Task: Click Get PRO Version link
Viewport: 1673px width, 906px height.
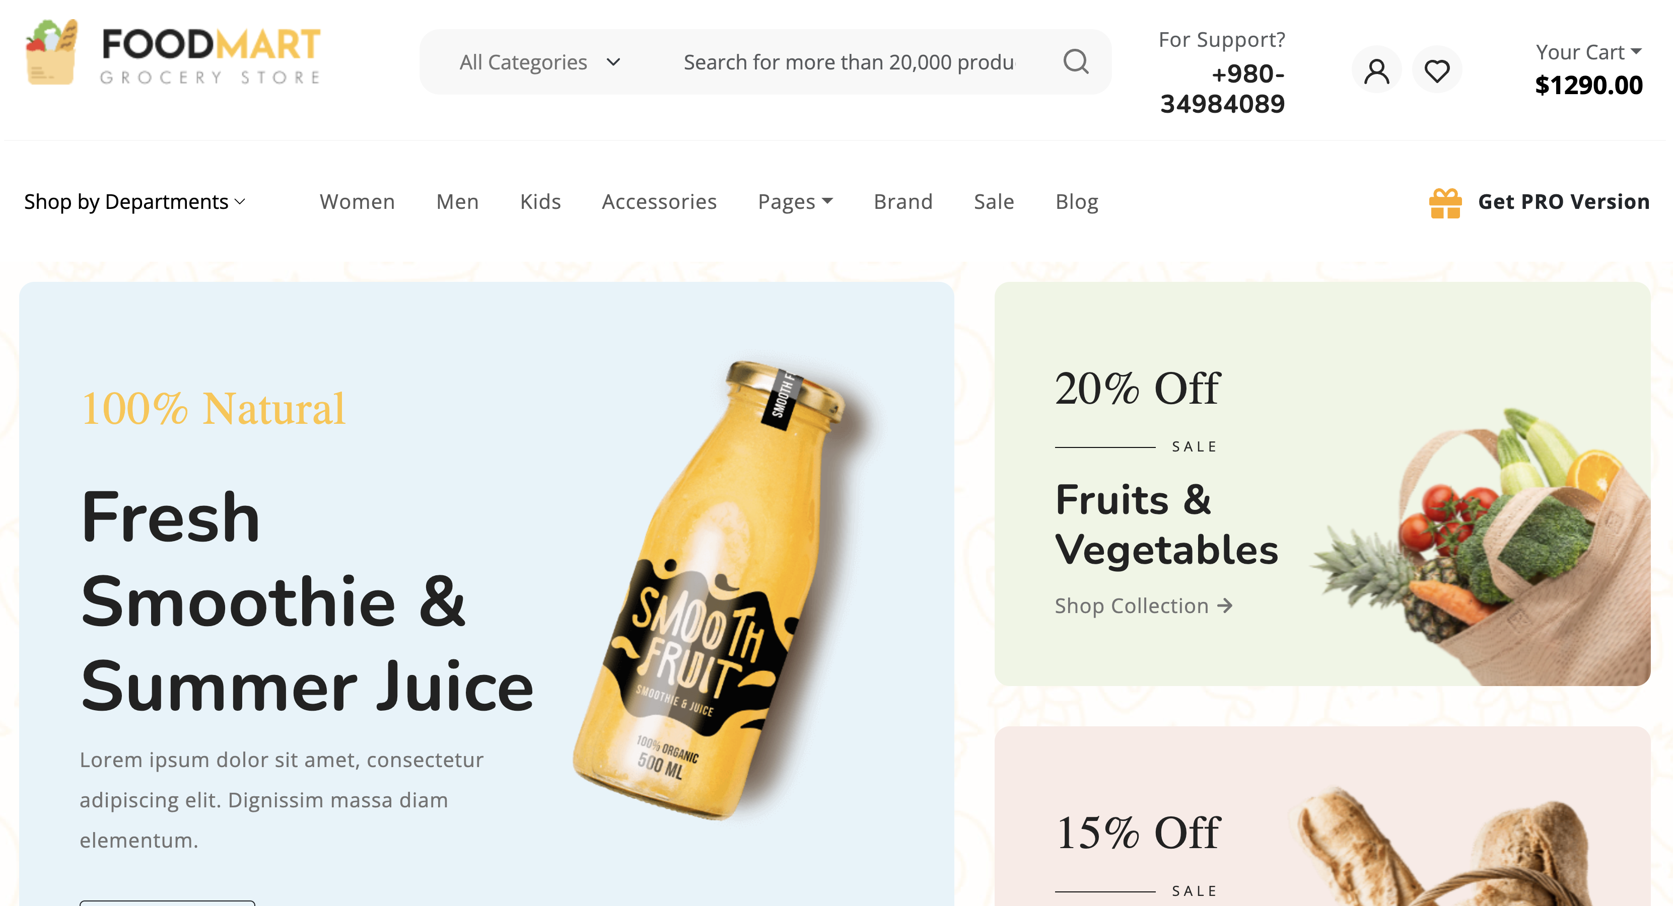Action: [x=1564, y=202]
